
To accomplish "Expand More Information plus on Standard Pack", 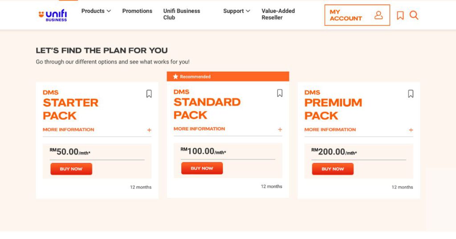I will 280,129.
